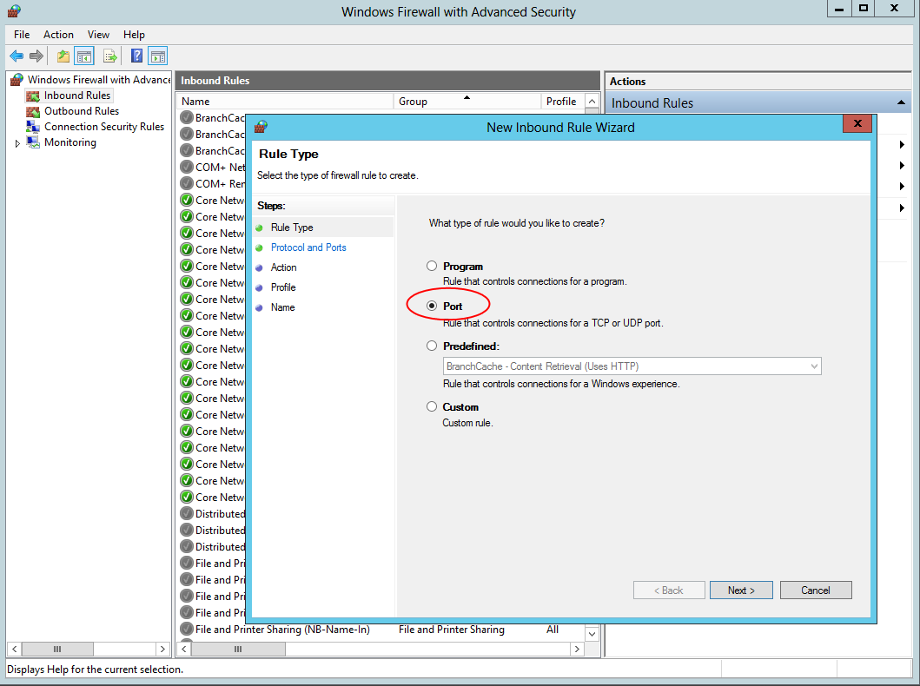Select Outbound Rules in the console tree
The width and height of the screenshot is (920, 686).
tap(82, 111)
